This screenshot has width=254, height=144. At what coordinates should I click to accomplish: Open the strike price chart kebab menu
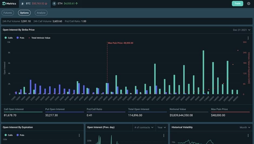[248, 38]
